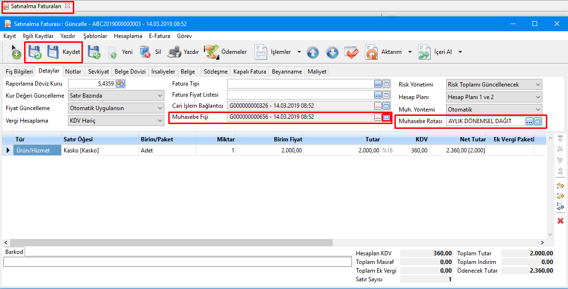Image resolution: width=568 pixels, height=289 pixels.
Task: Open the Fiyat Güncelleme dropdown
Action: tap(160, 108)
